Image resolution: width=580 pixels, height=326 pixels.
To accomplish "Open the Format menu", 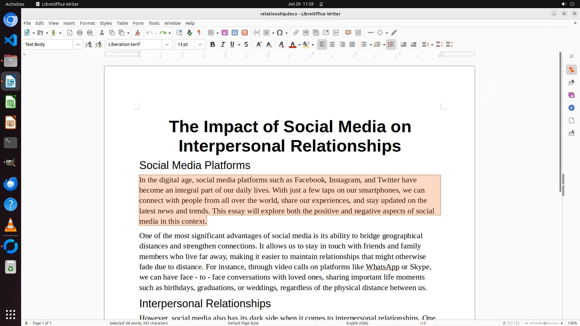I will (x=87, y=23).
